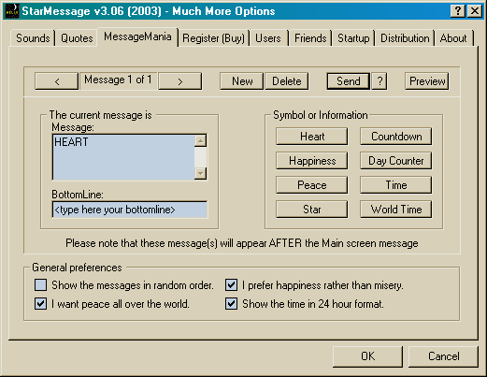Click the Preview button
The image size is (487, 377).
(x=427, y=81)
